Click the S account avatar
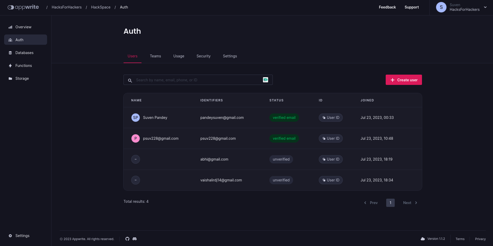 (441, 7)
